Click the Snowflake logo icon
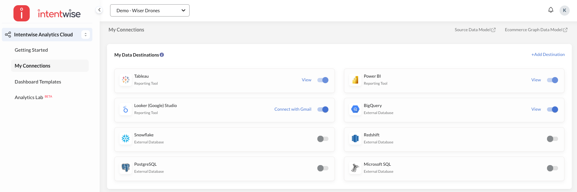This screenshot has width=577, height=192. tap(126, 138)
